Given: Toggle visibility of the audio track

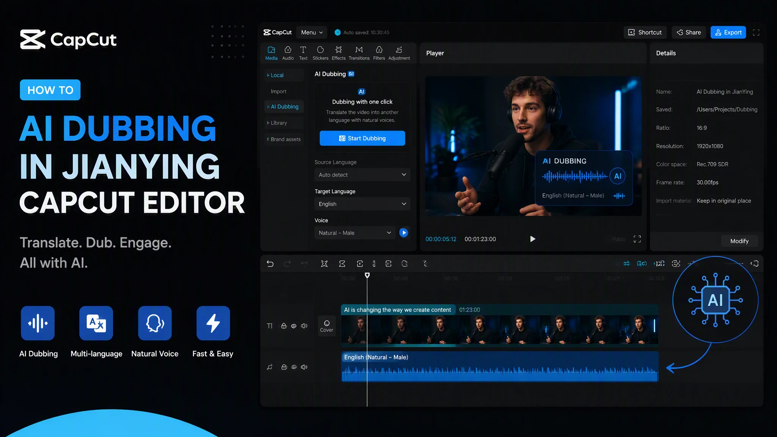Looking at the screenshot, I should click(x=294, y=367).
